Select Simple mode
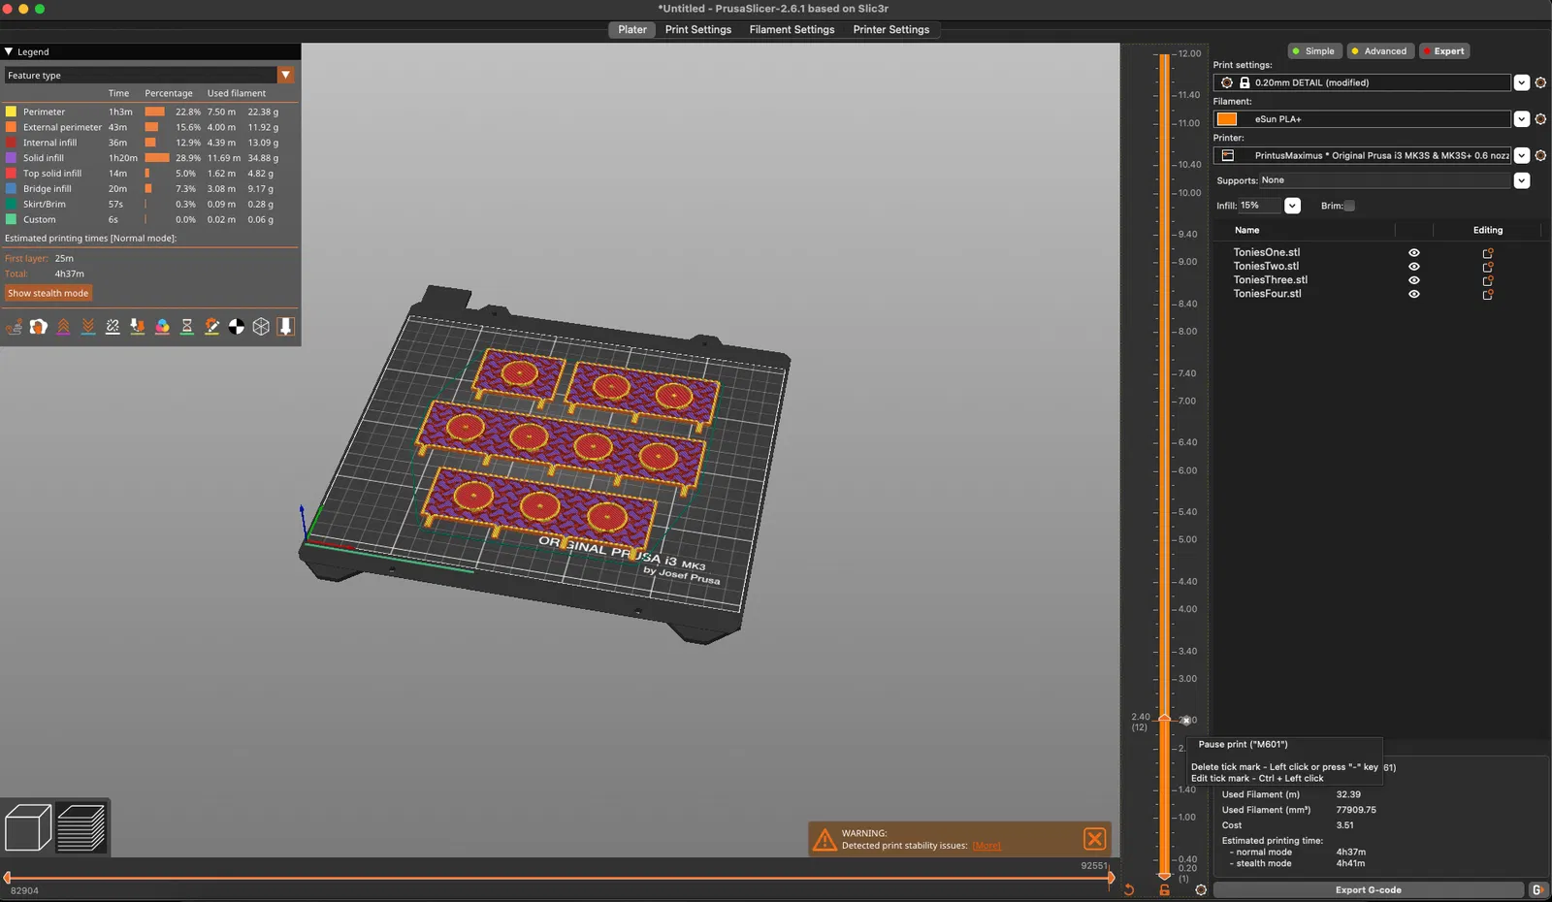 click(1313, 51)
